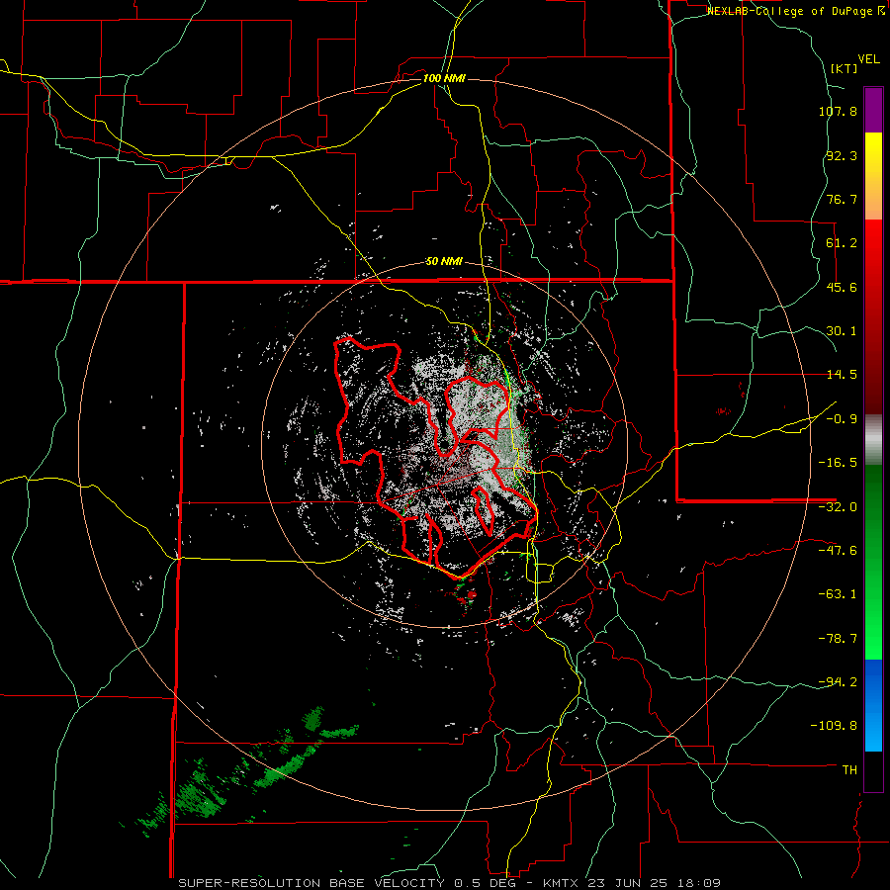Viewport: 890px width, 890px height.
Task: Click the -0.9 velocity scale value
Action: 842,419
